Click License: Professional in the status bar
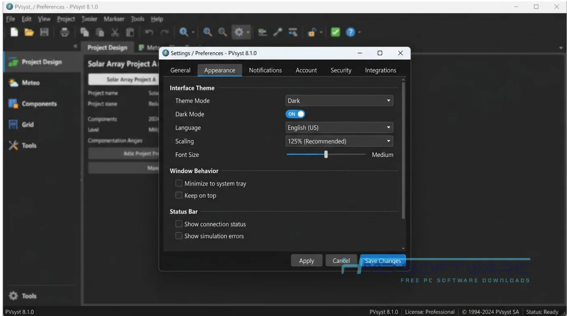 point(430,312)
